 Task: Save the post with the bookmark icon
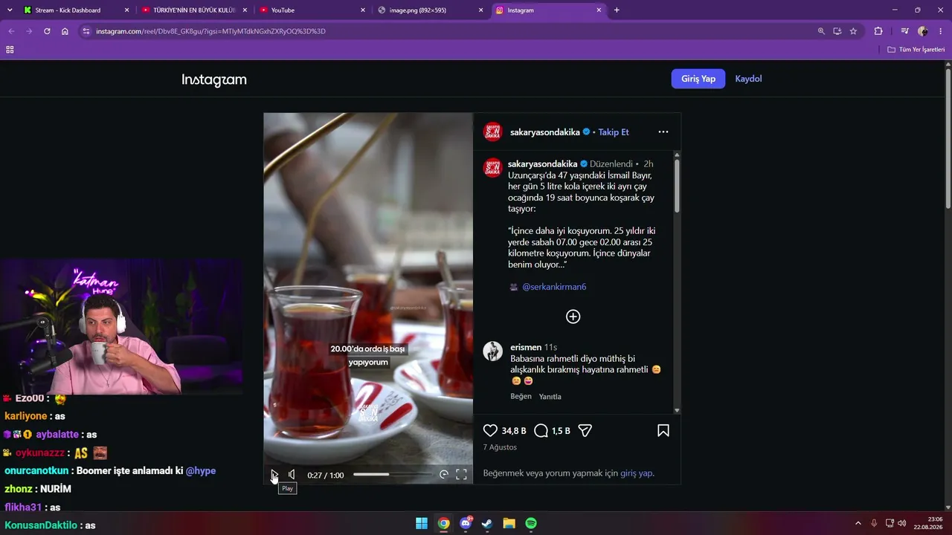point(663,430)
